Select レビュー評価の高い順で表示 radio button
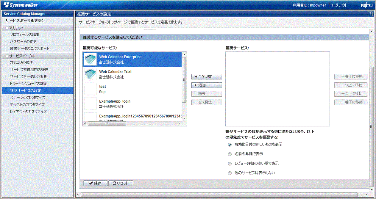The image size is (376, 199). 230,164
